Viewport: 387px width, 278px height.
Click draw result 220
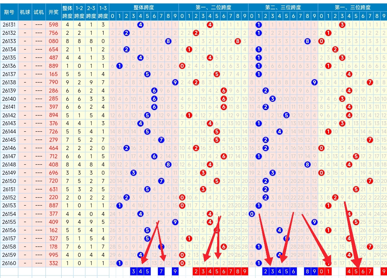point(53,197)
